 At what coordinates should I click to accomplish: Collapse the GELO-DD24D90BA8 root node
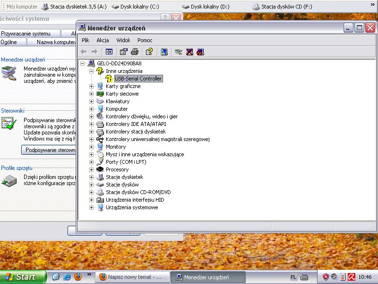(x=82, y=63)
